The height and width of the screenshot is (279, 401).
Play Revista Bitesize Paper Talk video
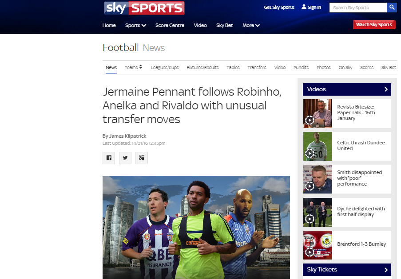point(318,113)
